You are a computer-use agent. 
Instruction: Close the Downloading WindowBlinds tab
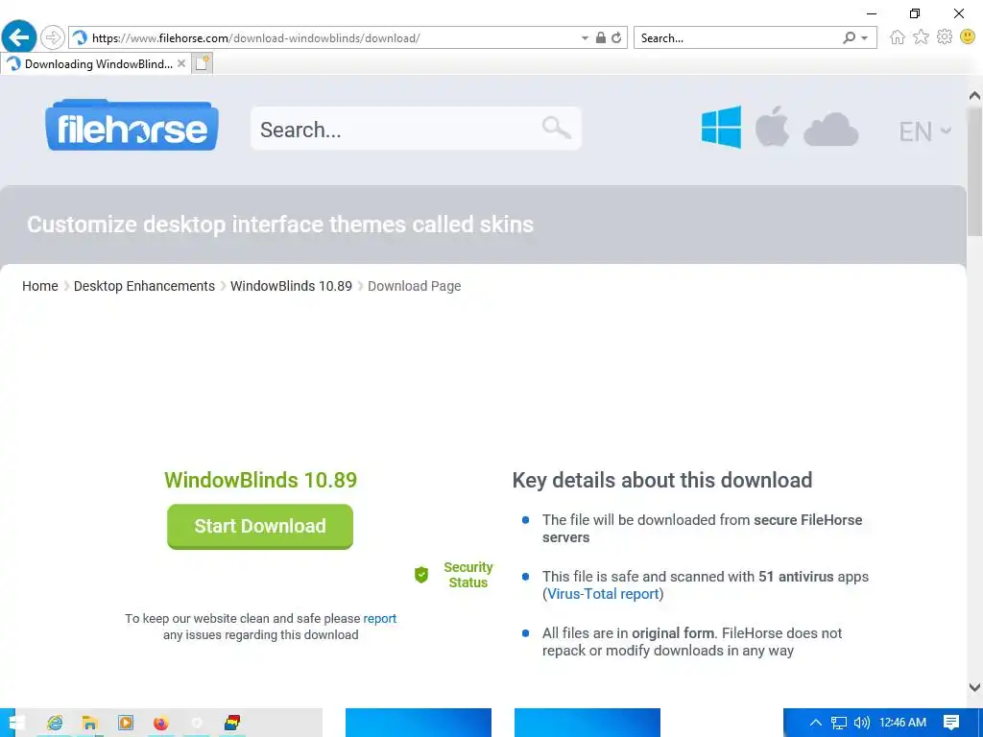pos(181,63)
